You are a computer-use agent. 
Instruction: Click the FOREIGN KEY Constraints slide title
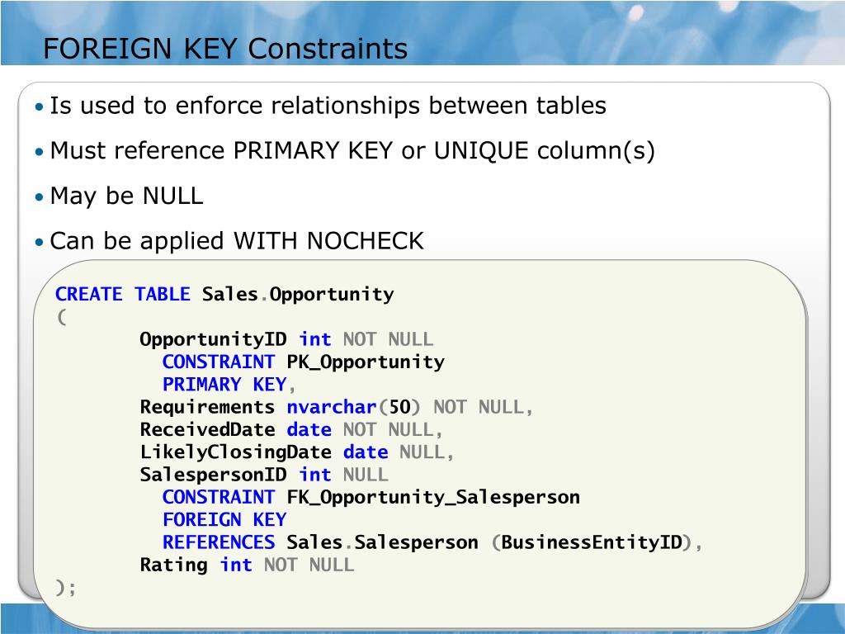click(224, 49)
